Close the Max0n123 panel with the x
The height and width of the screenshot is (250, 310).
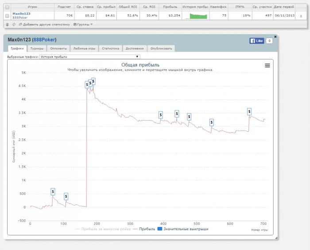pyautogui.click(x=275, y=36)
